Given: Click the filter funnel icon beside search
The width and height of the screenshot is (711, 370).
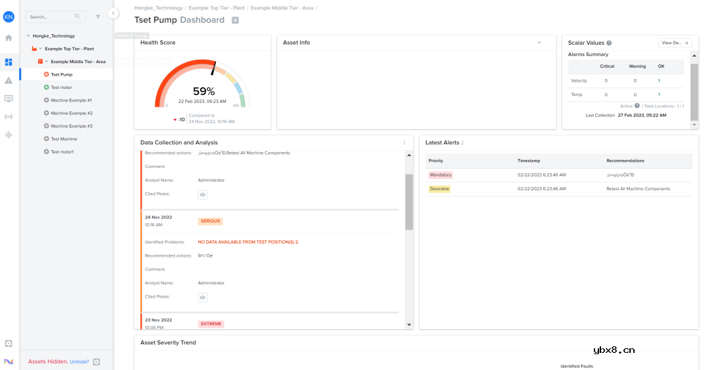Looking at the screenshot, I should [x=98, y=17].
